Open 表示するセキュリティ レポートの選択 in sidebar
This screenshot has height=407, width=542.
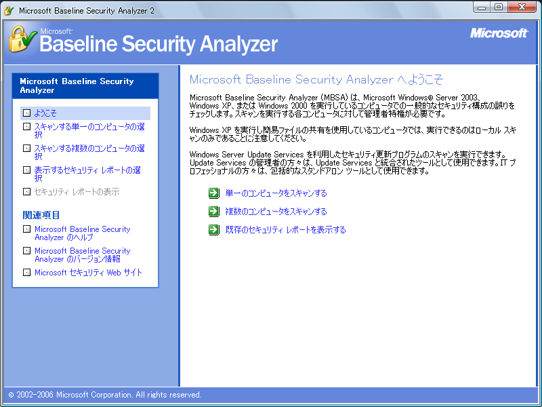[87, 174]
